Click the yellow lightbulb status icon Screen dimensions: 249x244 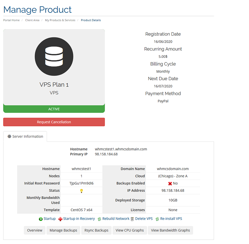click(81, 191)
